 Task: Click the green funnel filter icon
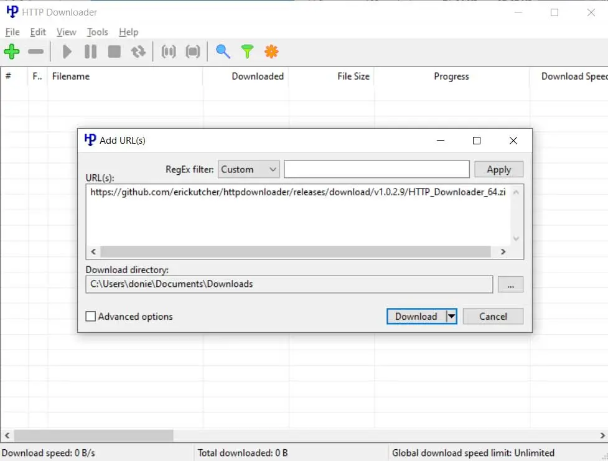[x=247, y=52]
